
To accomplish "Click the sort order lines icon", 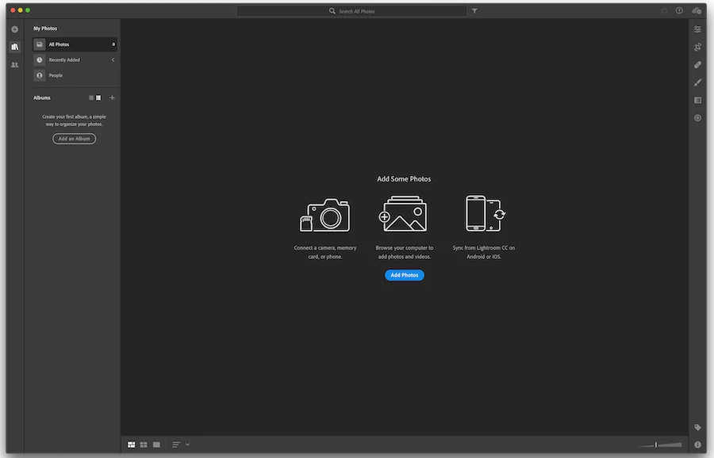I will [176, 445].
